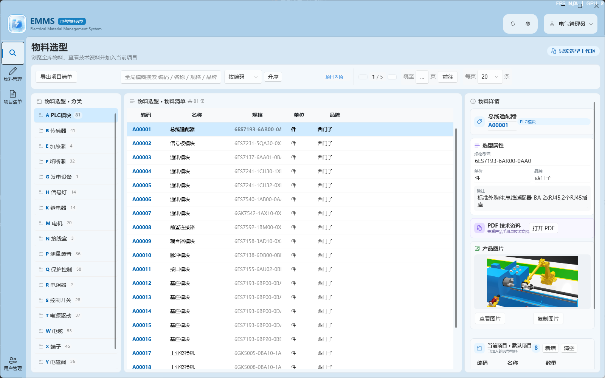Click the material table vertical scrollbar

pyautogui.click(x=456, y=228)
